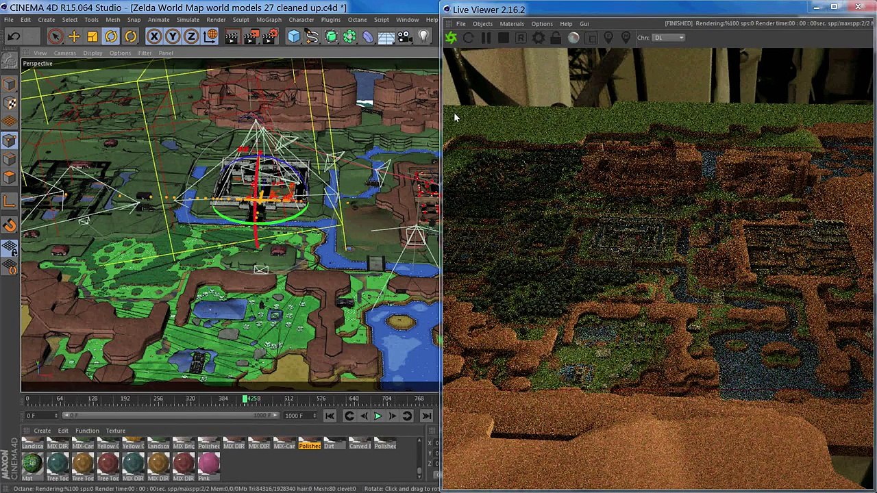Open the spline pen tool icon
This screenshot has width=877, height=493.
312,37
